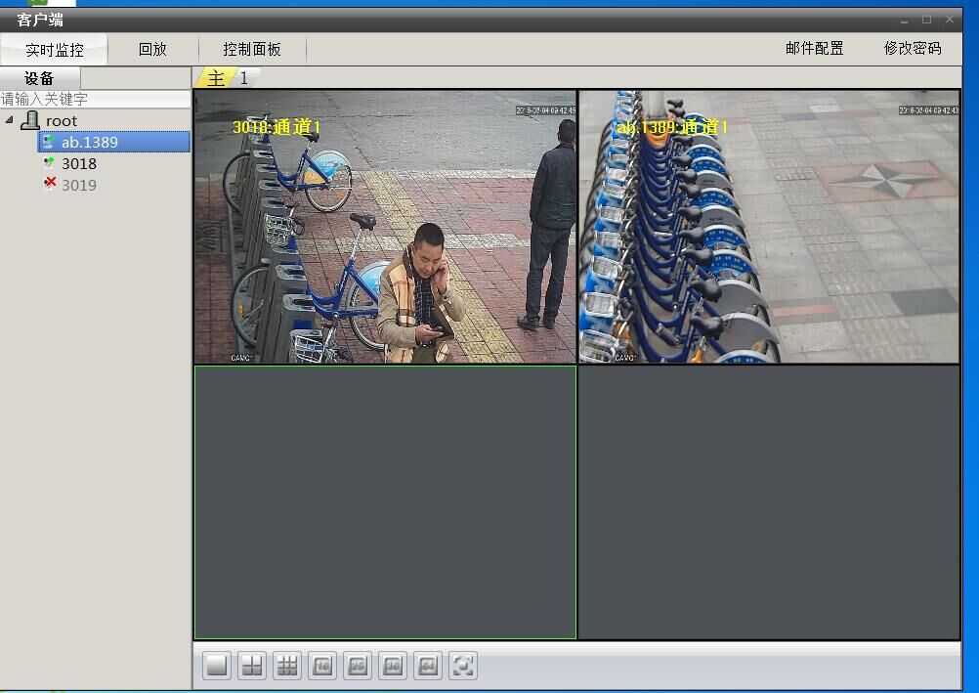Switch to single-view layout
This screenshot has height=693, width=979.
point(217,667)
